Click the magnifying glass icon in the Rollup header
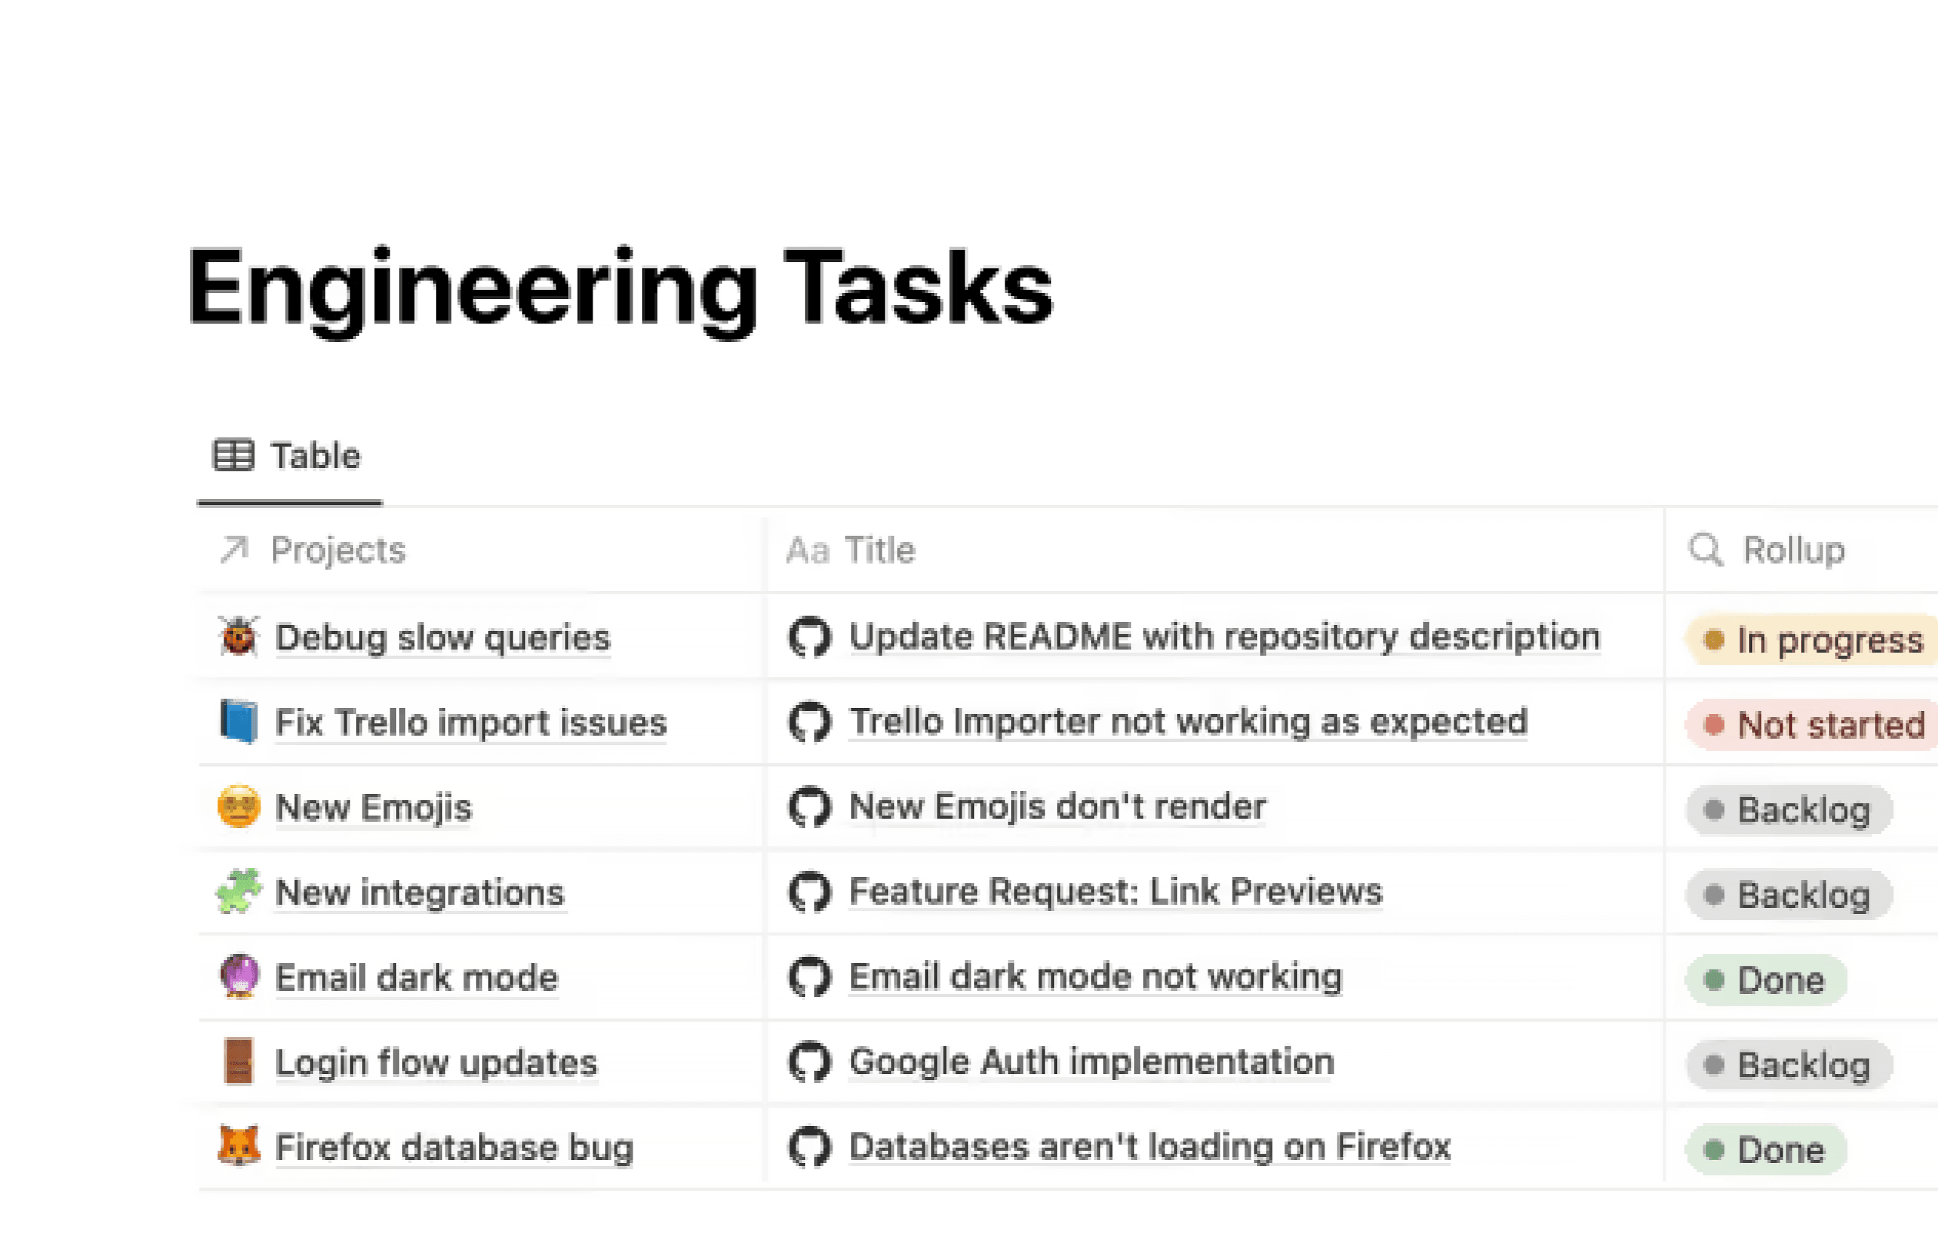Image resolution: width=1938 pixels, height=1243 pixels. pos(1706,550)
